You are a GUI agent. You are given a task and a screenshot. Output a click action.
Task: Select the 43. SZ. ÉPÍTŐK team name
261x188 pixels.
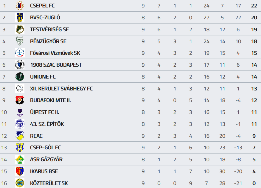click(x=47, y=124)
